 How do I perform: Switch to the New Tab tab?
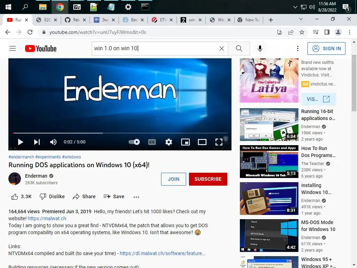coord(249,20)
